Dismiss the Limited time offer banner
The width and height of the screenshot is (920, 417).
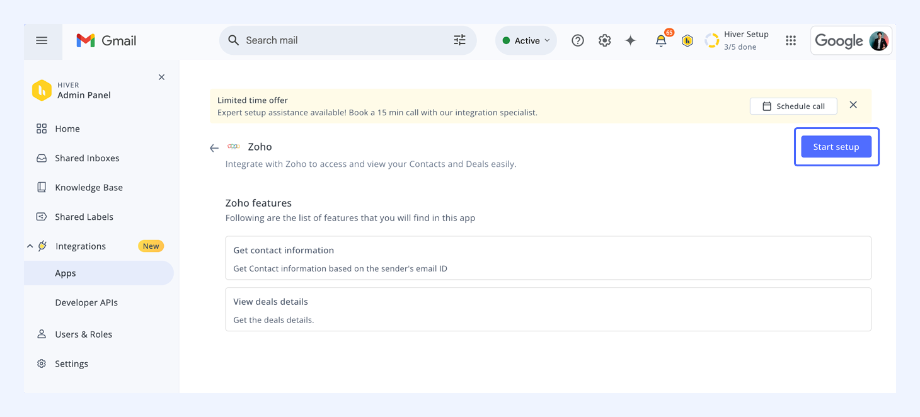pos(853,105)
